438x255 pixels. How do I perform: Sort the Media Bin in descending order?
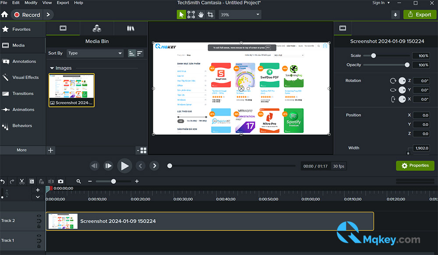pos(139,53)
